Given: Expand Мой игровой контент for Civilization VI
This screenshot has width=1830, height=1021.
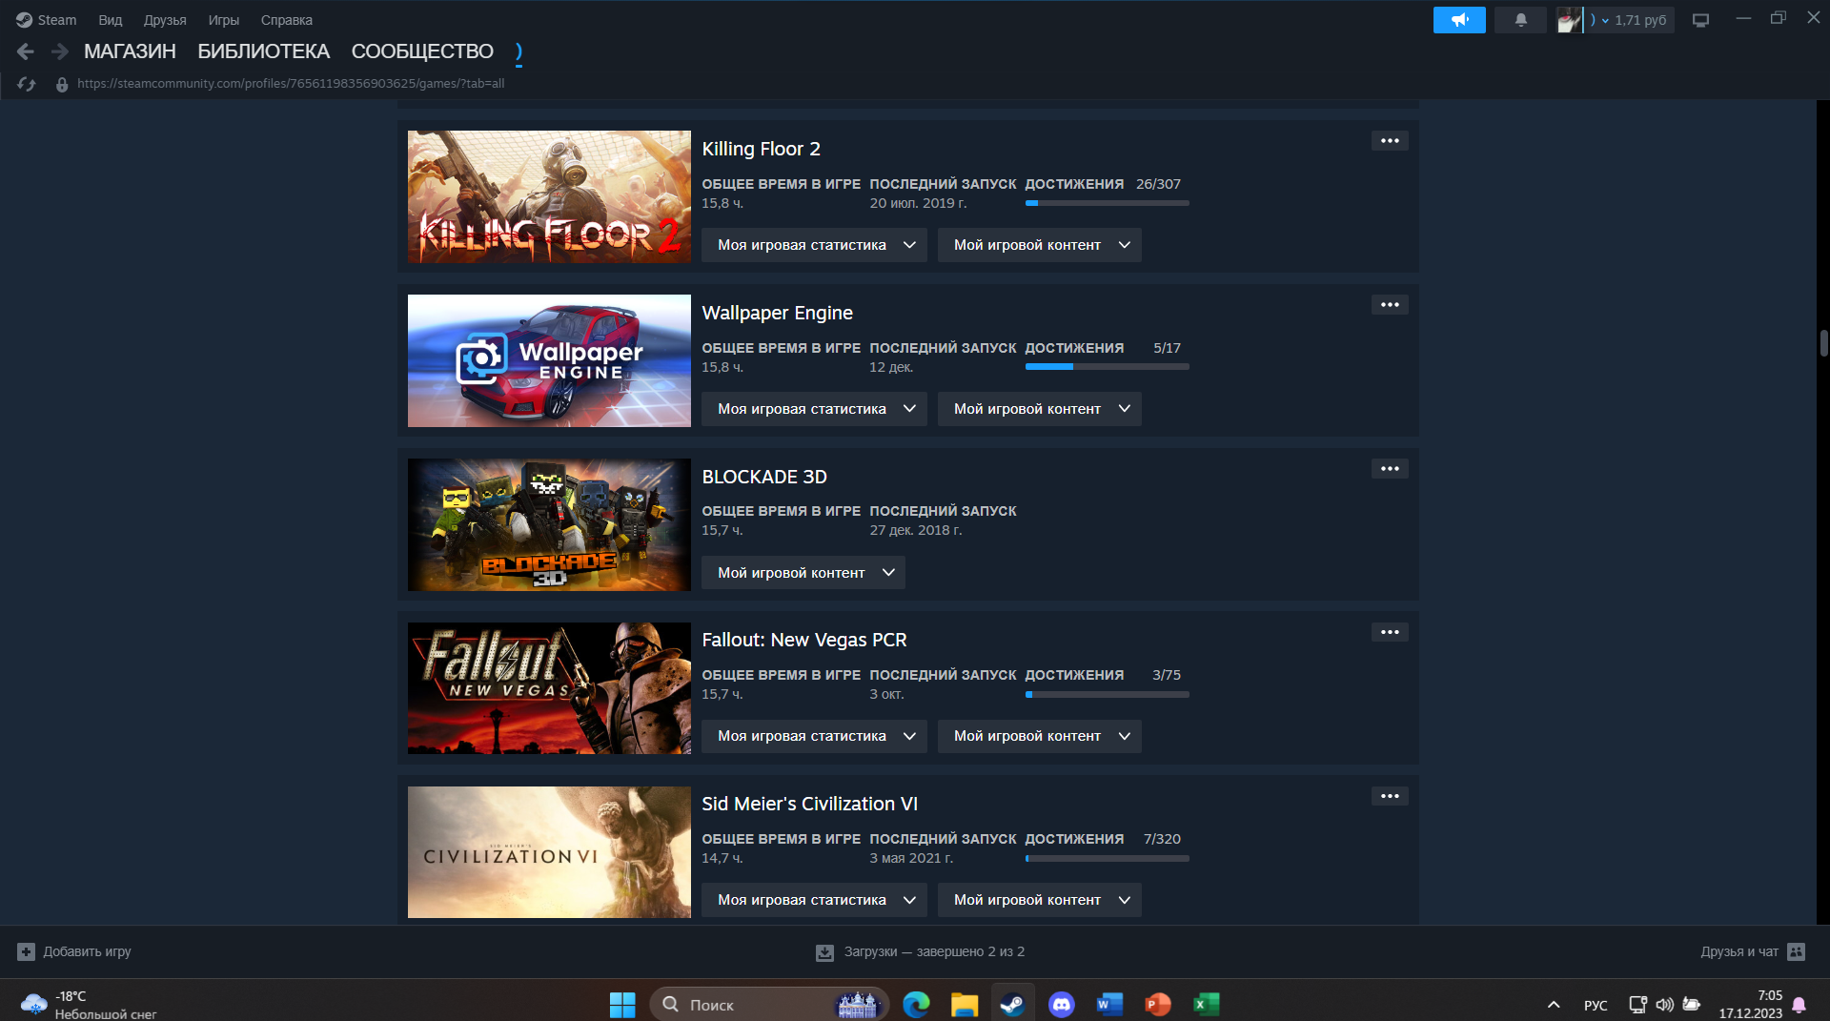Looking at the screenshot, I should pyautogui.click(x=1039, y=900).
